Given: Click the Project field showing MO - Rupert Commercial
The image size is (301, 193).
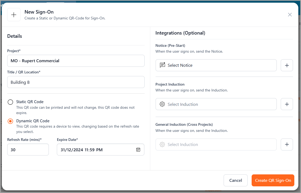Looking at the screenshot, I should pos(76,61).
